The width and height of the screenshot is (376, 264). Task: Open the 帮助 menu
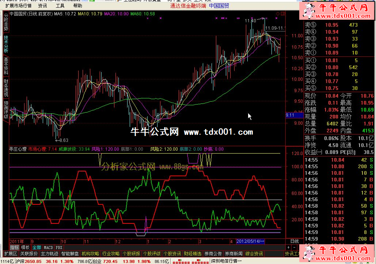78,5
